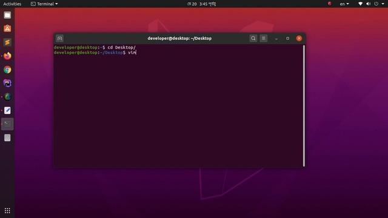The width and height of the screenshot is (388, 218).
Task: Select the Terminal icon in dock
Action: click(x=7, y=124)
